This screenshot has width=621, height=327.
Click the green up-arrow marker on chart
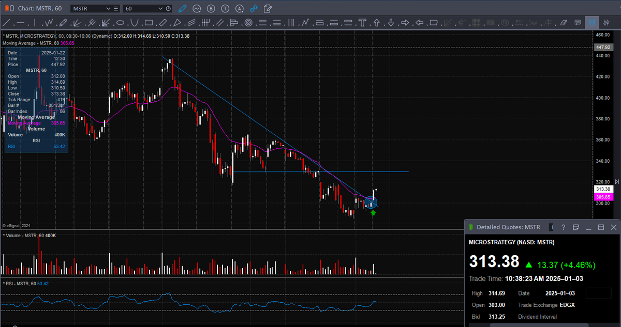(x=373, y=212)
